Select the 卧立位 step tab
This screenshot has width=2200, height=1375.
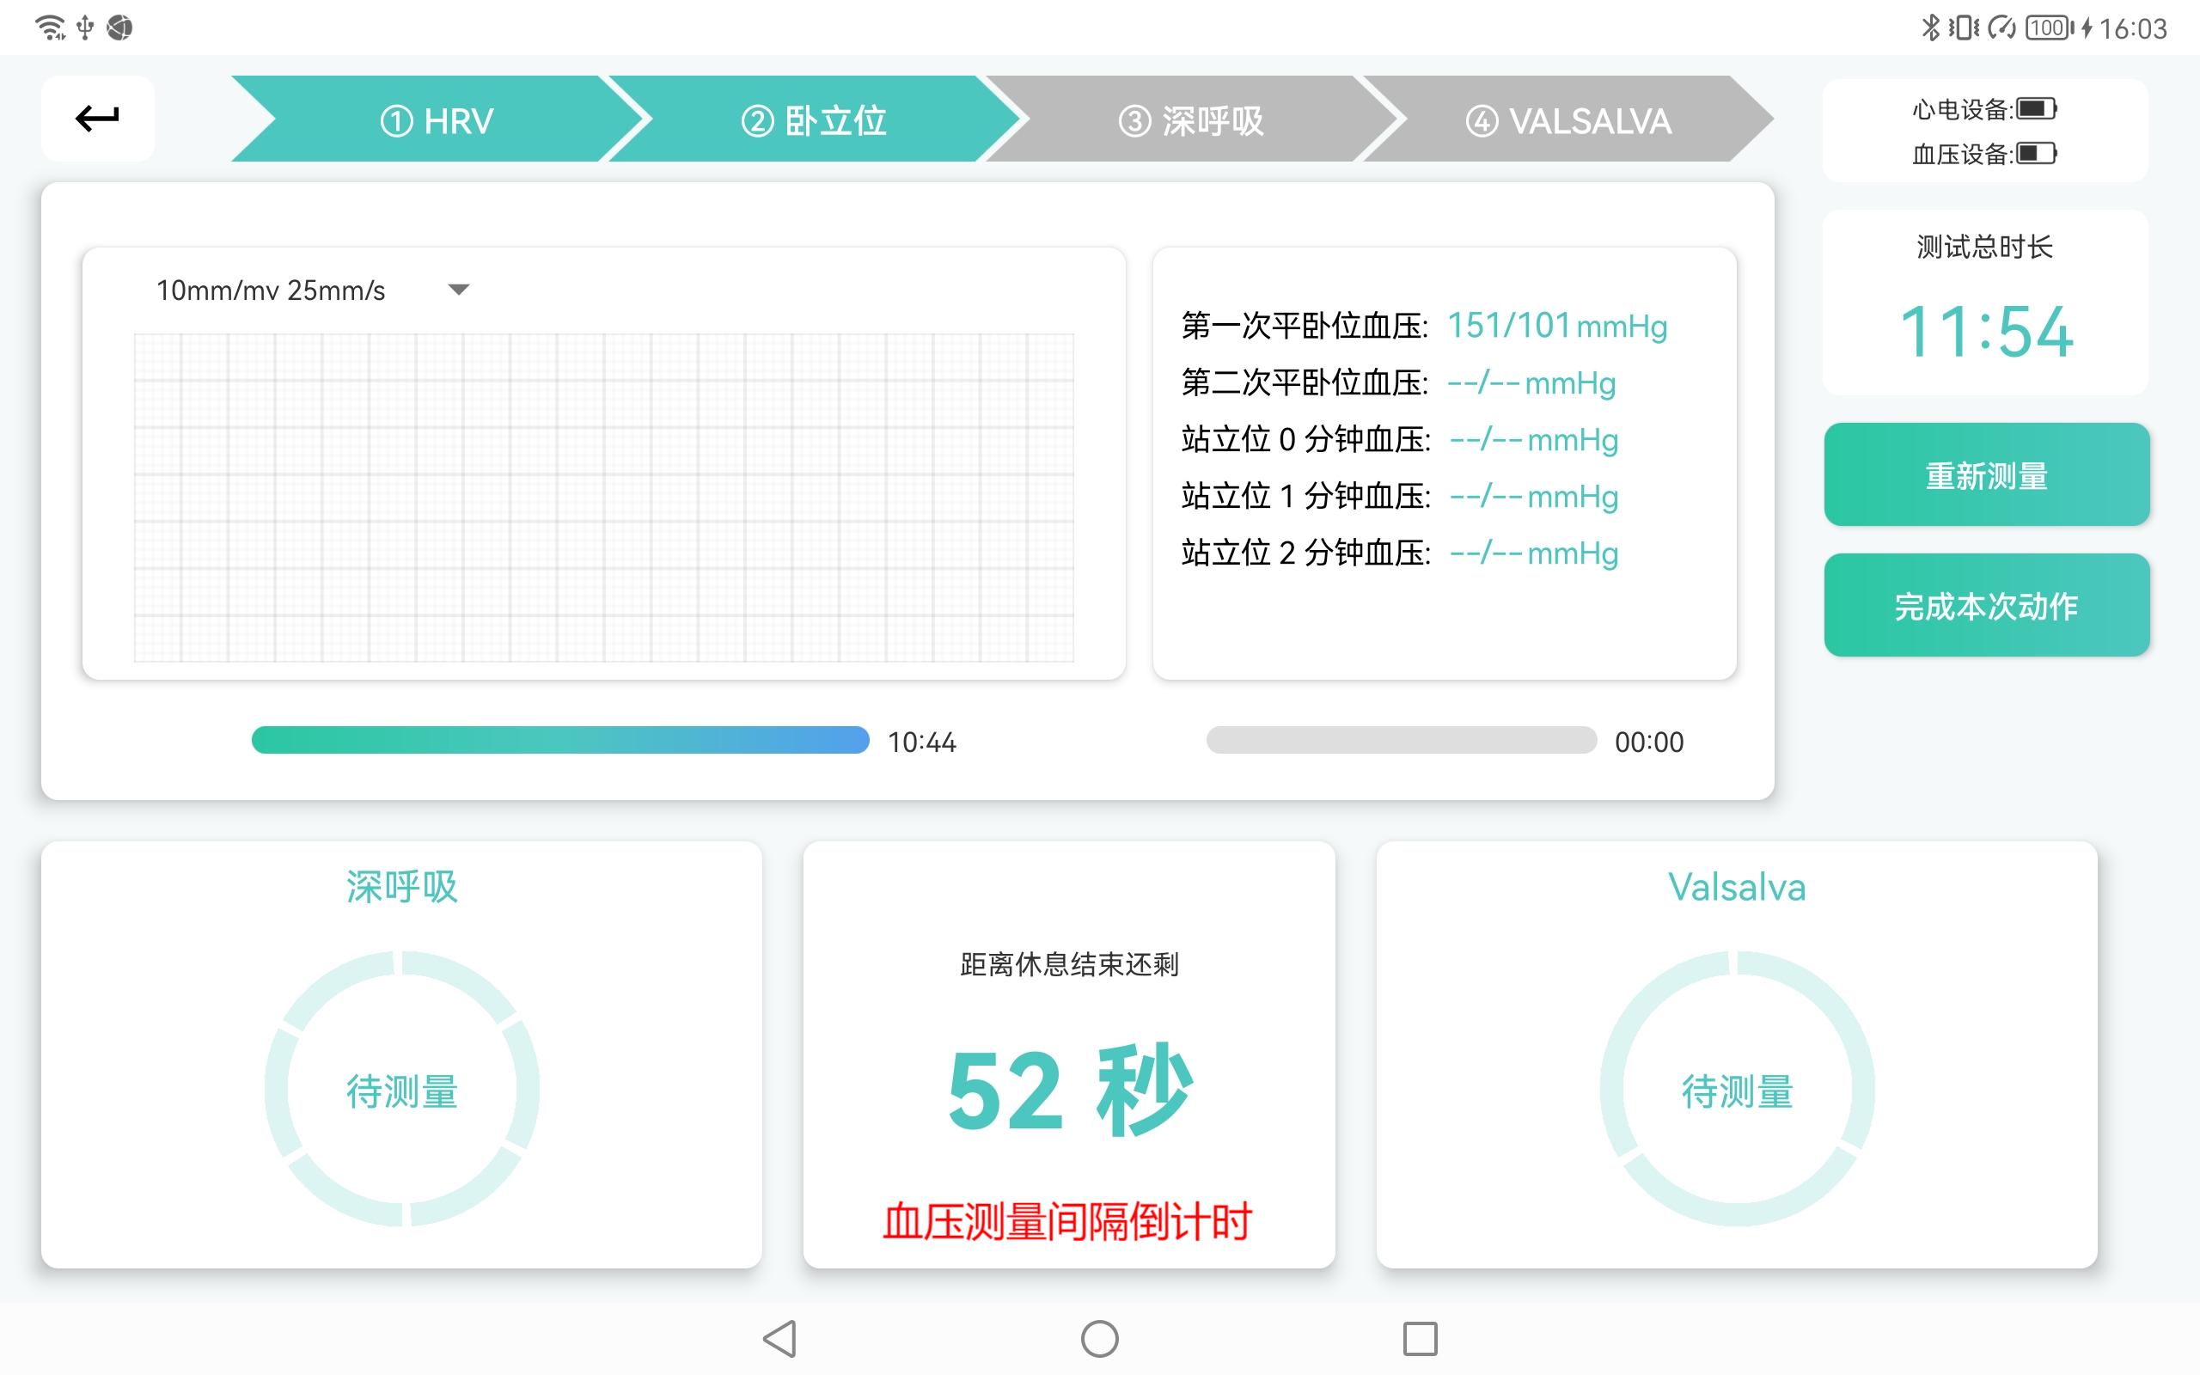(814, 119)
